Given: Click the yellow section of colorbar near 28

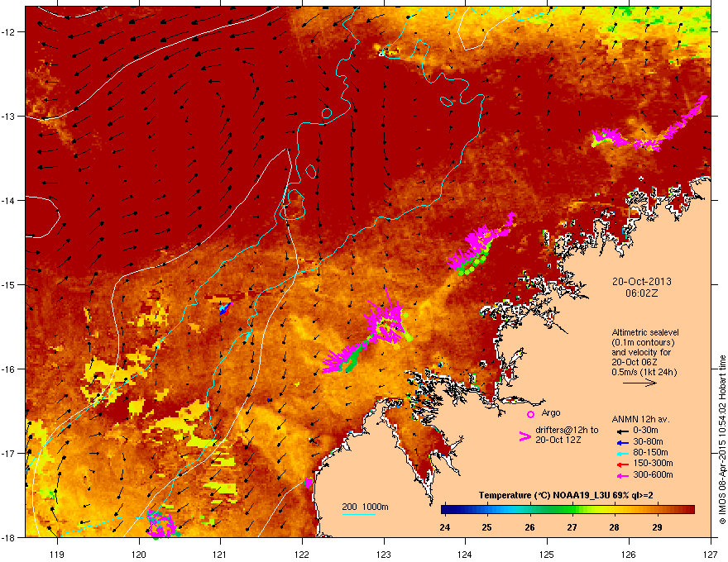Looking at the screenshot, I should [x=606, y=510].
